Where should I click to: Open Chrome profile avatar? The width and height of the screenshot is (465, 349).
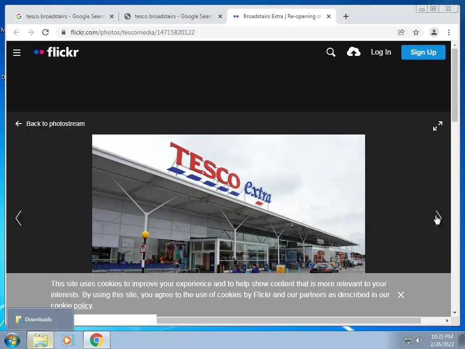tap(434, 32)
